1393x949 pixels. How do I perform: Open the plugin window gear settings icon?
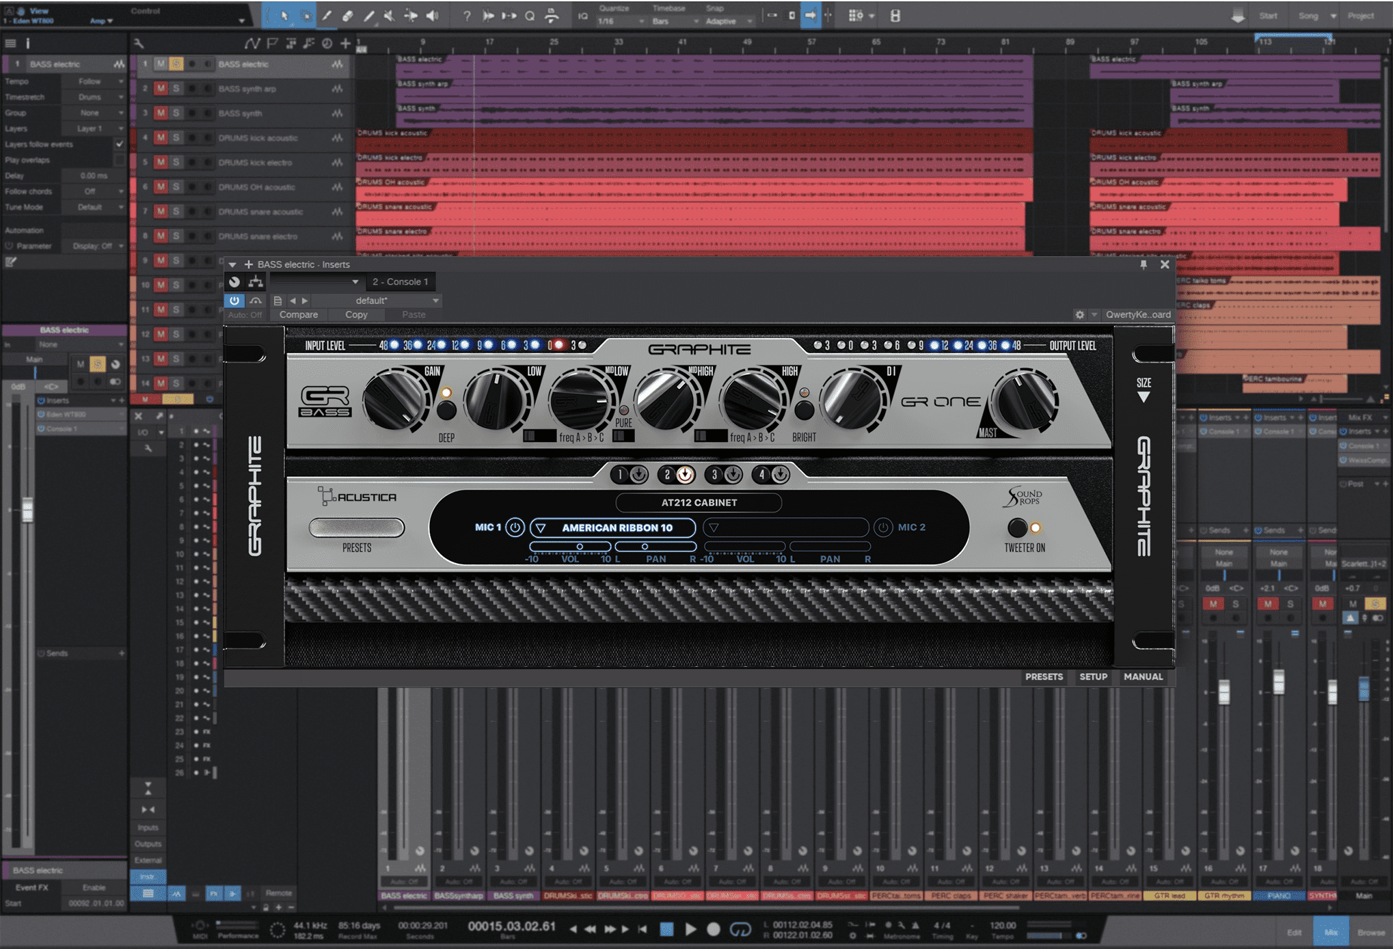pos(1080,315)
